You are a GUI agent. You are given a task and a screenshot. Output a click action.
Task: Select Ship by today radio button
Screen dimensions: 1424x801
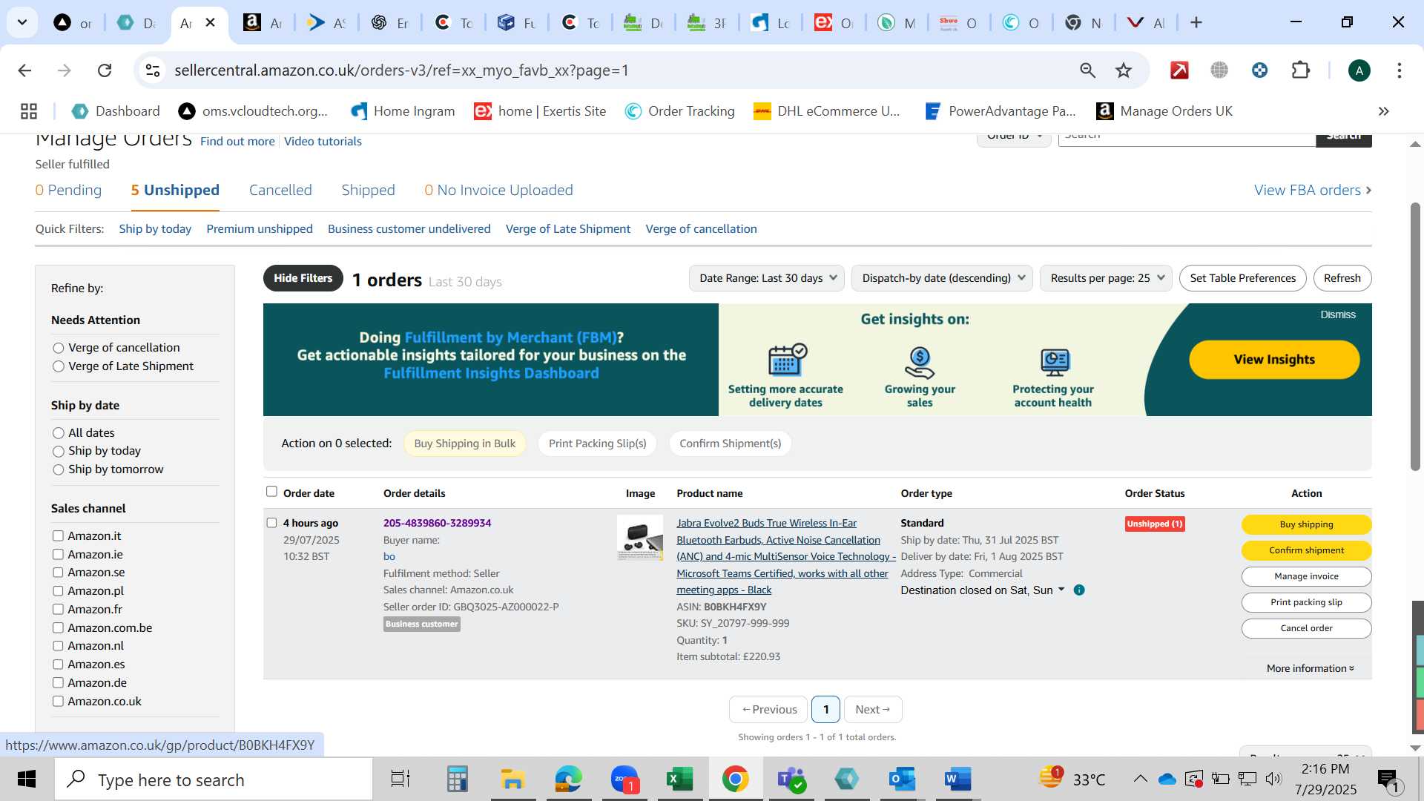pos(59,452)
